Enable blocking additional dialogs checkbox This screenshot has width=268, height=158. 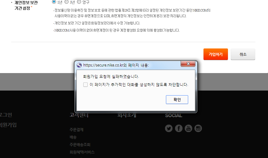[x=85, y=85]
